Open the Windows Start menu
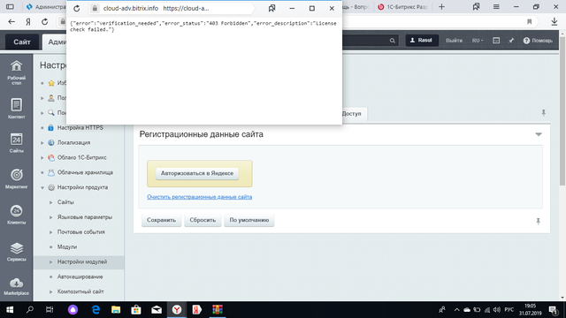The image size is (566, 318). pos(10,310)
